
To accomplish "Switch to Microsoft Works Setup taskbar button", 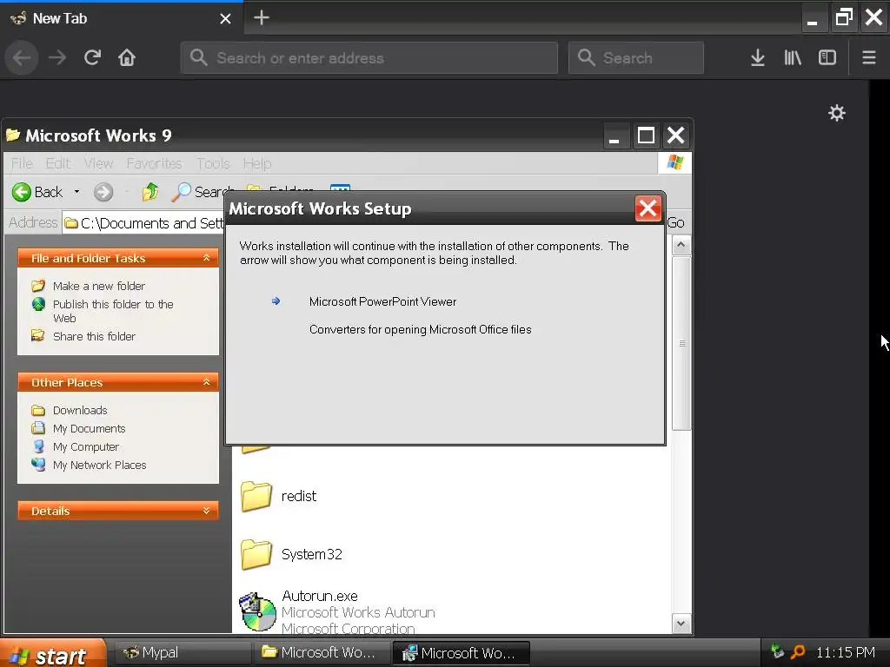I will pyautogui.click(x=461, y=653).
